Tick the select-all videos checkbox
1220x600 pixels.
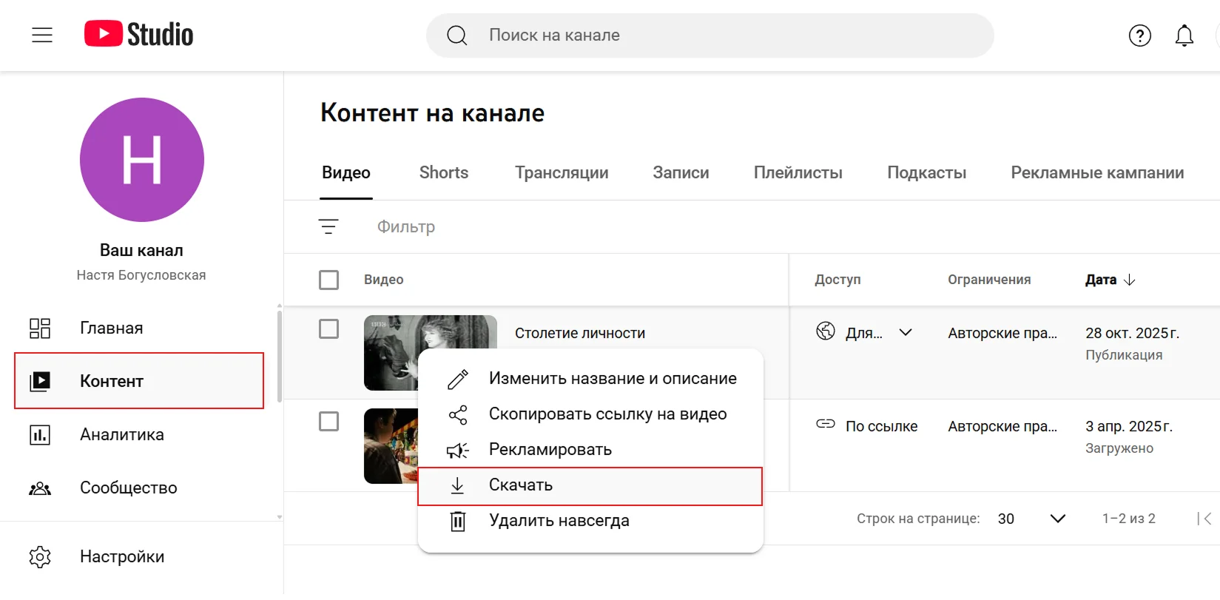tap(328, 280)
